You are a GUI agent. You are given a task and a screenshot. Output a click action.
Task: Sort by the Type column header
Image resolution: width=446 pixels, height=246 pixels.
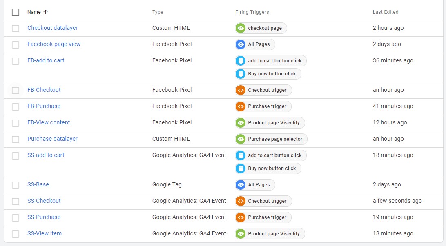tap(158, 12)
